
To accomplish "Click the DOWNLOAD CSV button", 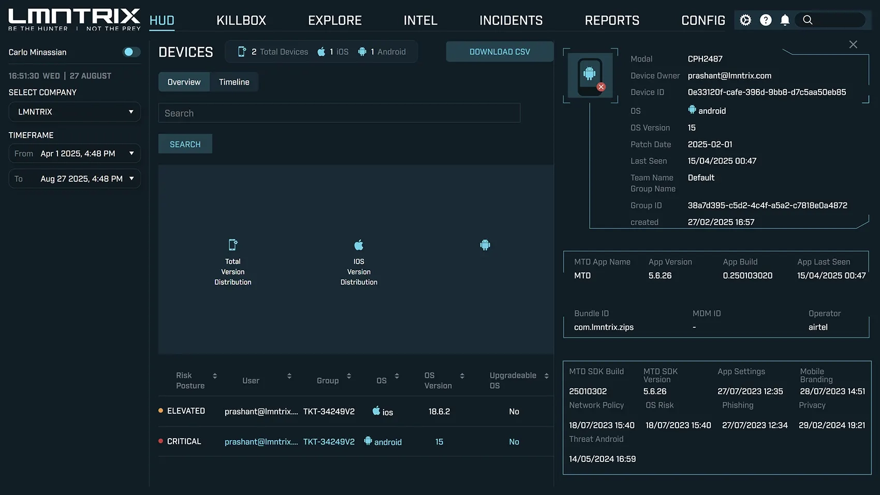I will tap(500, 52).
